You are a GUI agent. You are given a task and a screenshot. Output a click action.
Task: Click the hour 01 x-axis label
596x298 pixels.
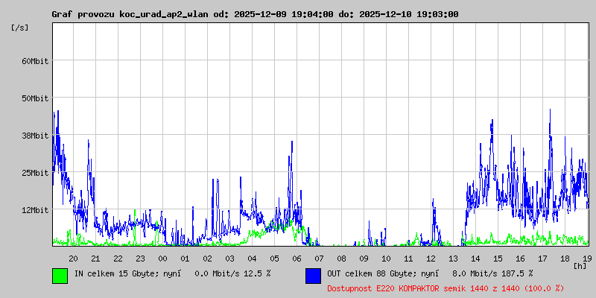point(185,259)
